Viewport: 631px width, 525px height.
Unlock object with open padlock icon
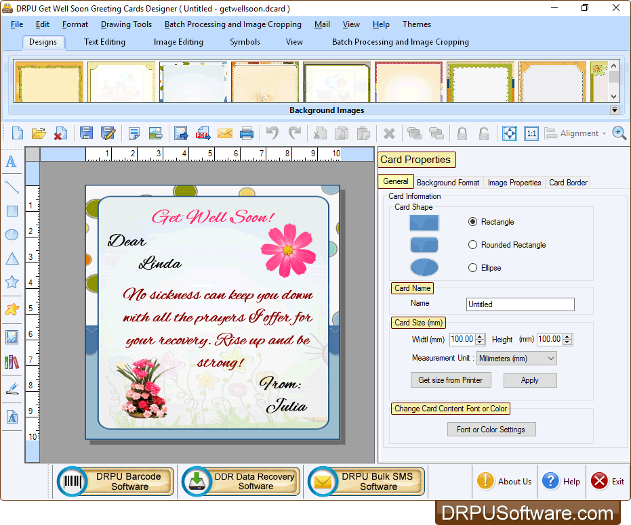tap(484, 133)
